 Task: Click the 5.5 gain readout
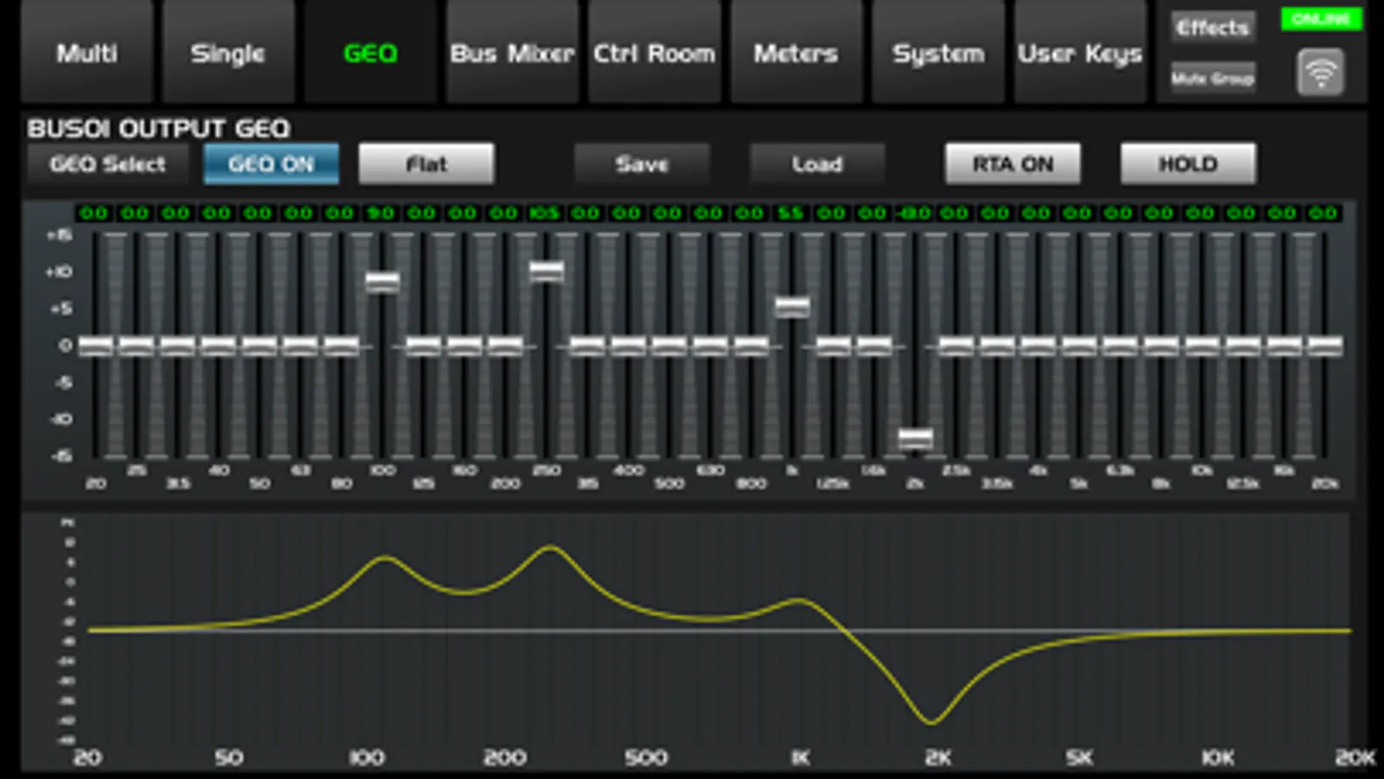(791, 213)
